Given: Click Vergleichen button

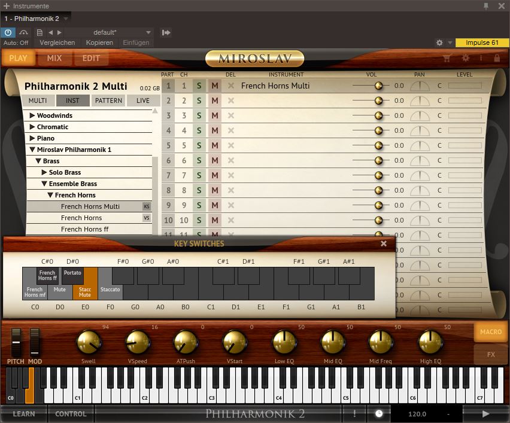Looking at the screenshot, I should [57, 42].
